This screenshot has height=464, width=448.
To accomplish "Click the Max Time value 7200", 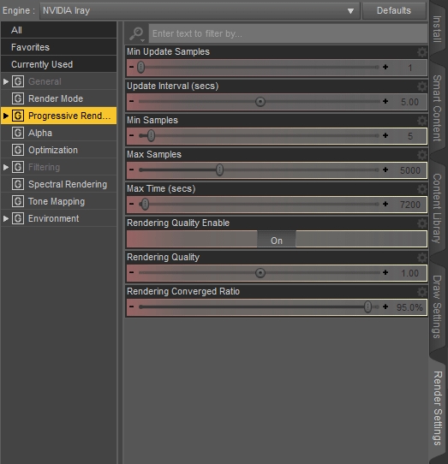I will 410,205.
